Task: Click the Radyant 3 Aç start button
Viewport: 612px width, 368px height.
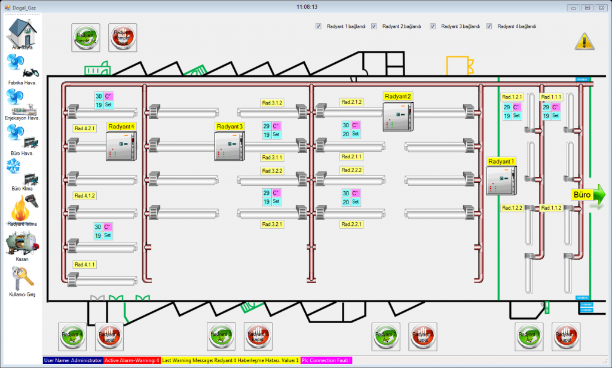Action: coord(221,336)
